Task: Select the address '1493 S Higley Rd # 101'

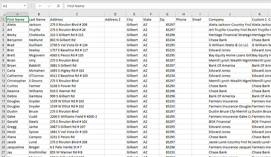Action: click(x=77, y=71)
